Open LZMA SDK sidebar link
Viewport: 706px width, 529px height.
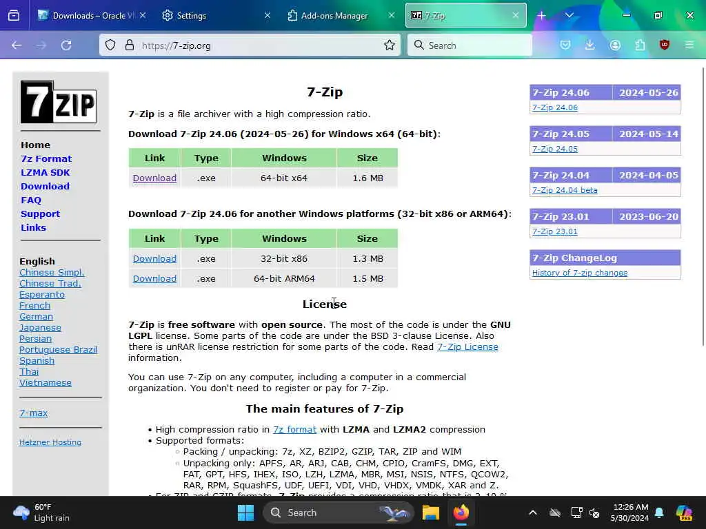point(45,173)
